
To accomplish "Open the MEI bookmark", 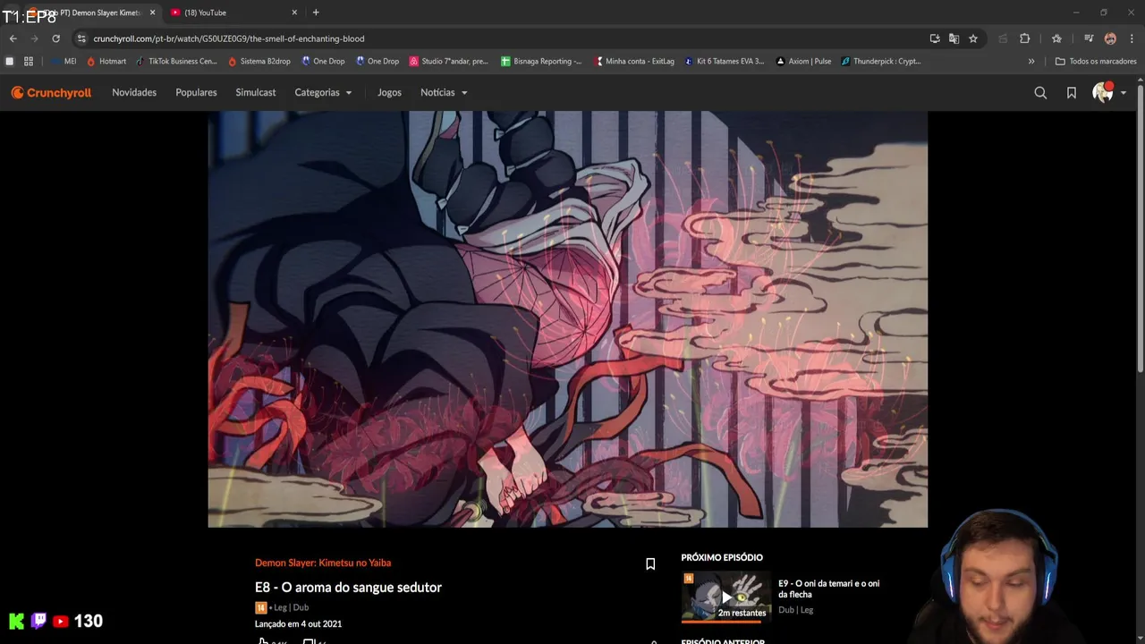I will pyautogui.click(x=63, y=61).
